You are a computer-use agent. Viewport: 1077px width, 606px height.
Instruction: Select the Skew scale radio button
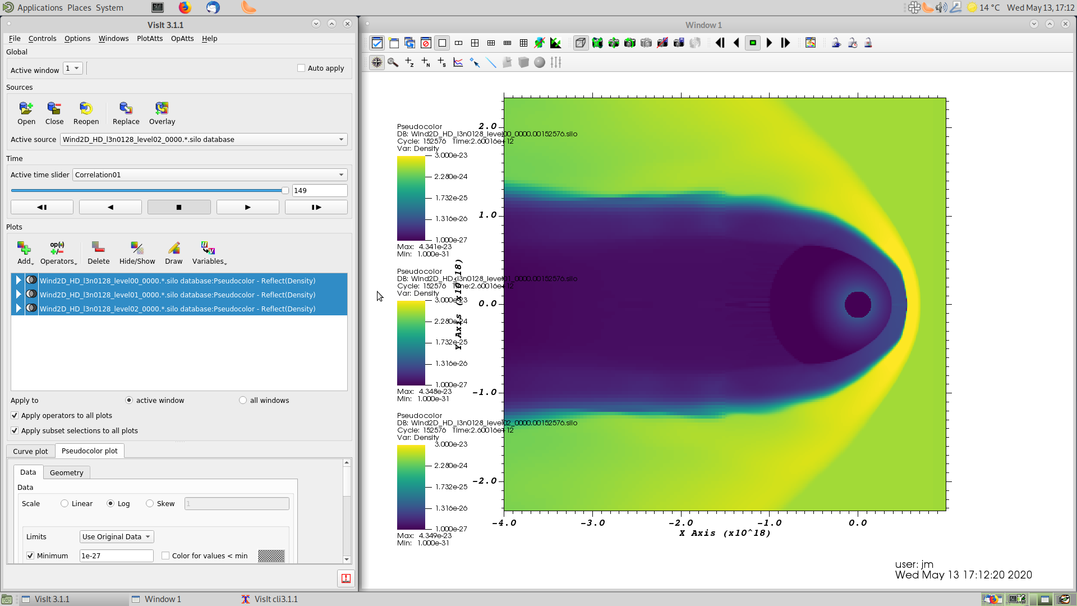click(150, 503)
